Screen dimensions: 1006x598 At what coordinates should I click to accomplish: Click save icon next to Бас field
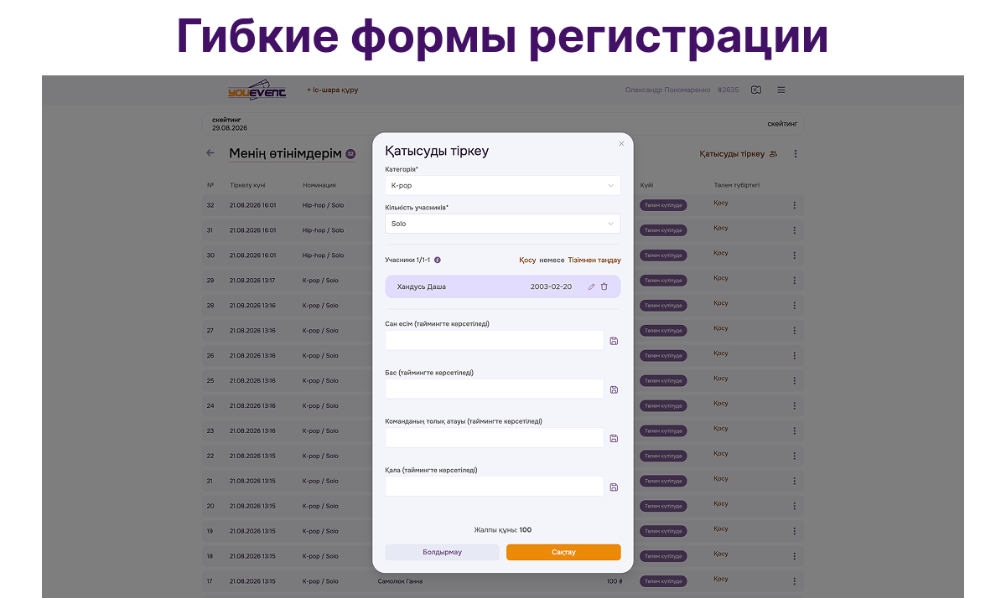click(x=614, y=389)
